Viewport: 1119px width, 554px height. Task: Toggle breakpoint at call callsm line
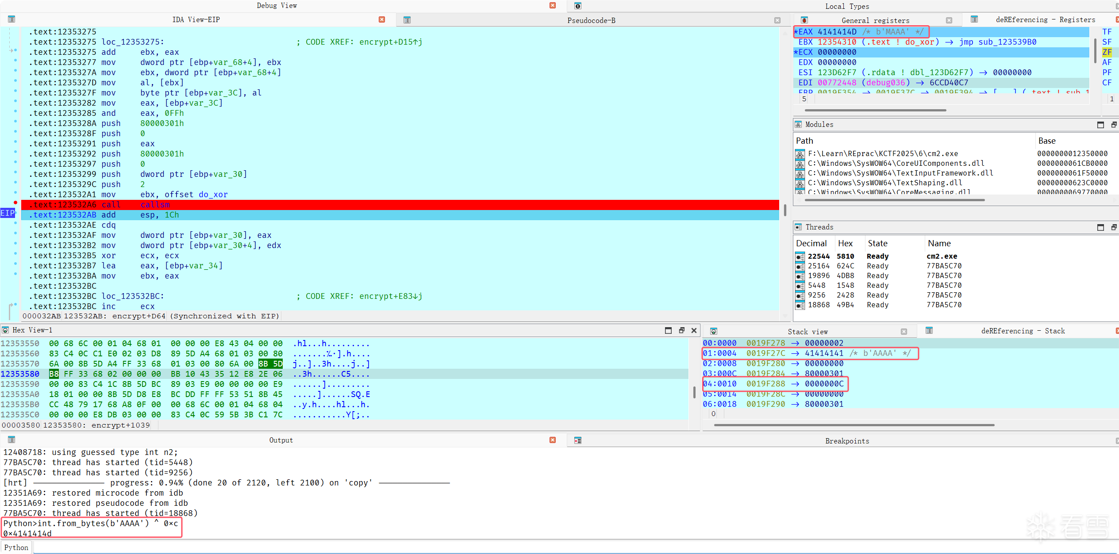click(x=15, y=203)
